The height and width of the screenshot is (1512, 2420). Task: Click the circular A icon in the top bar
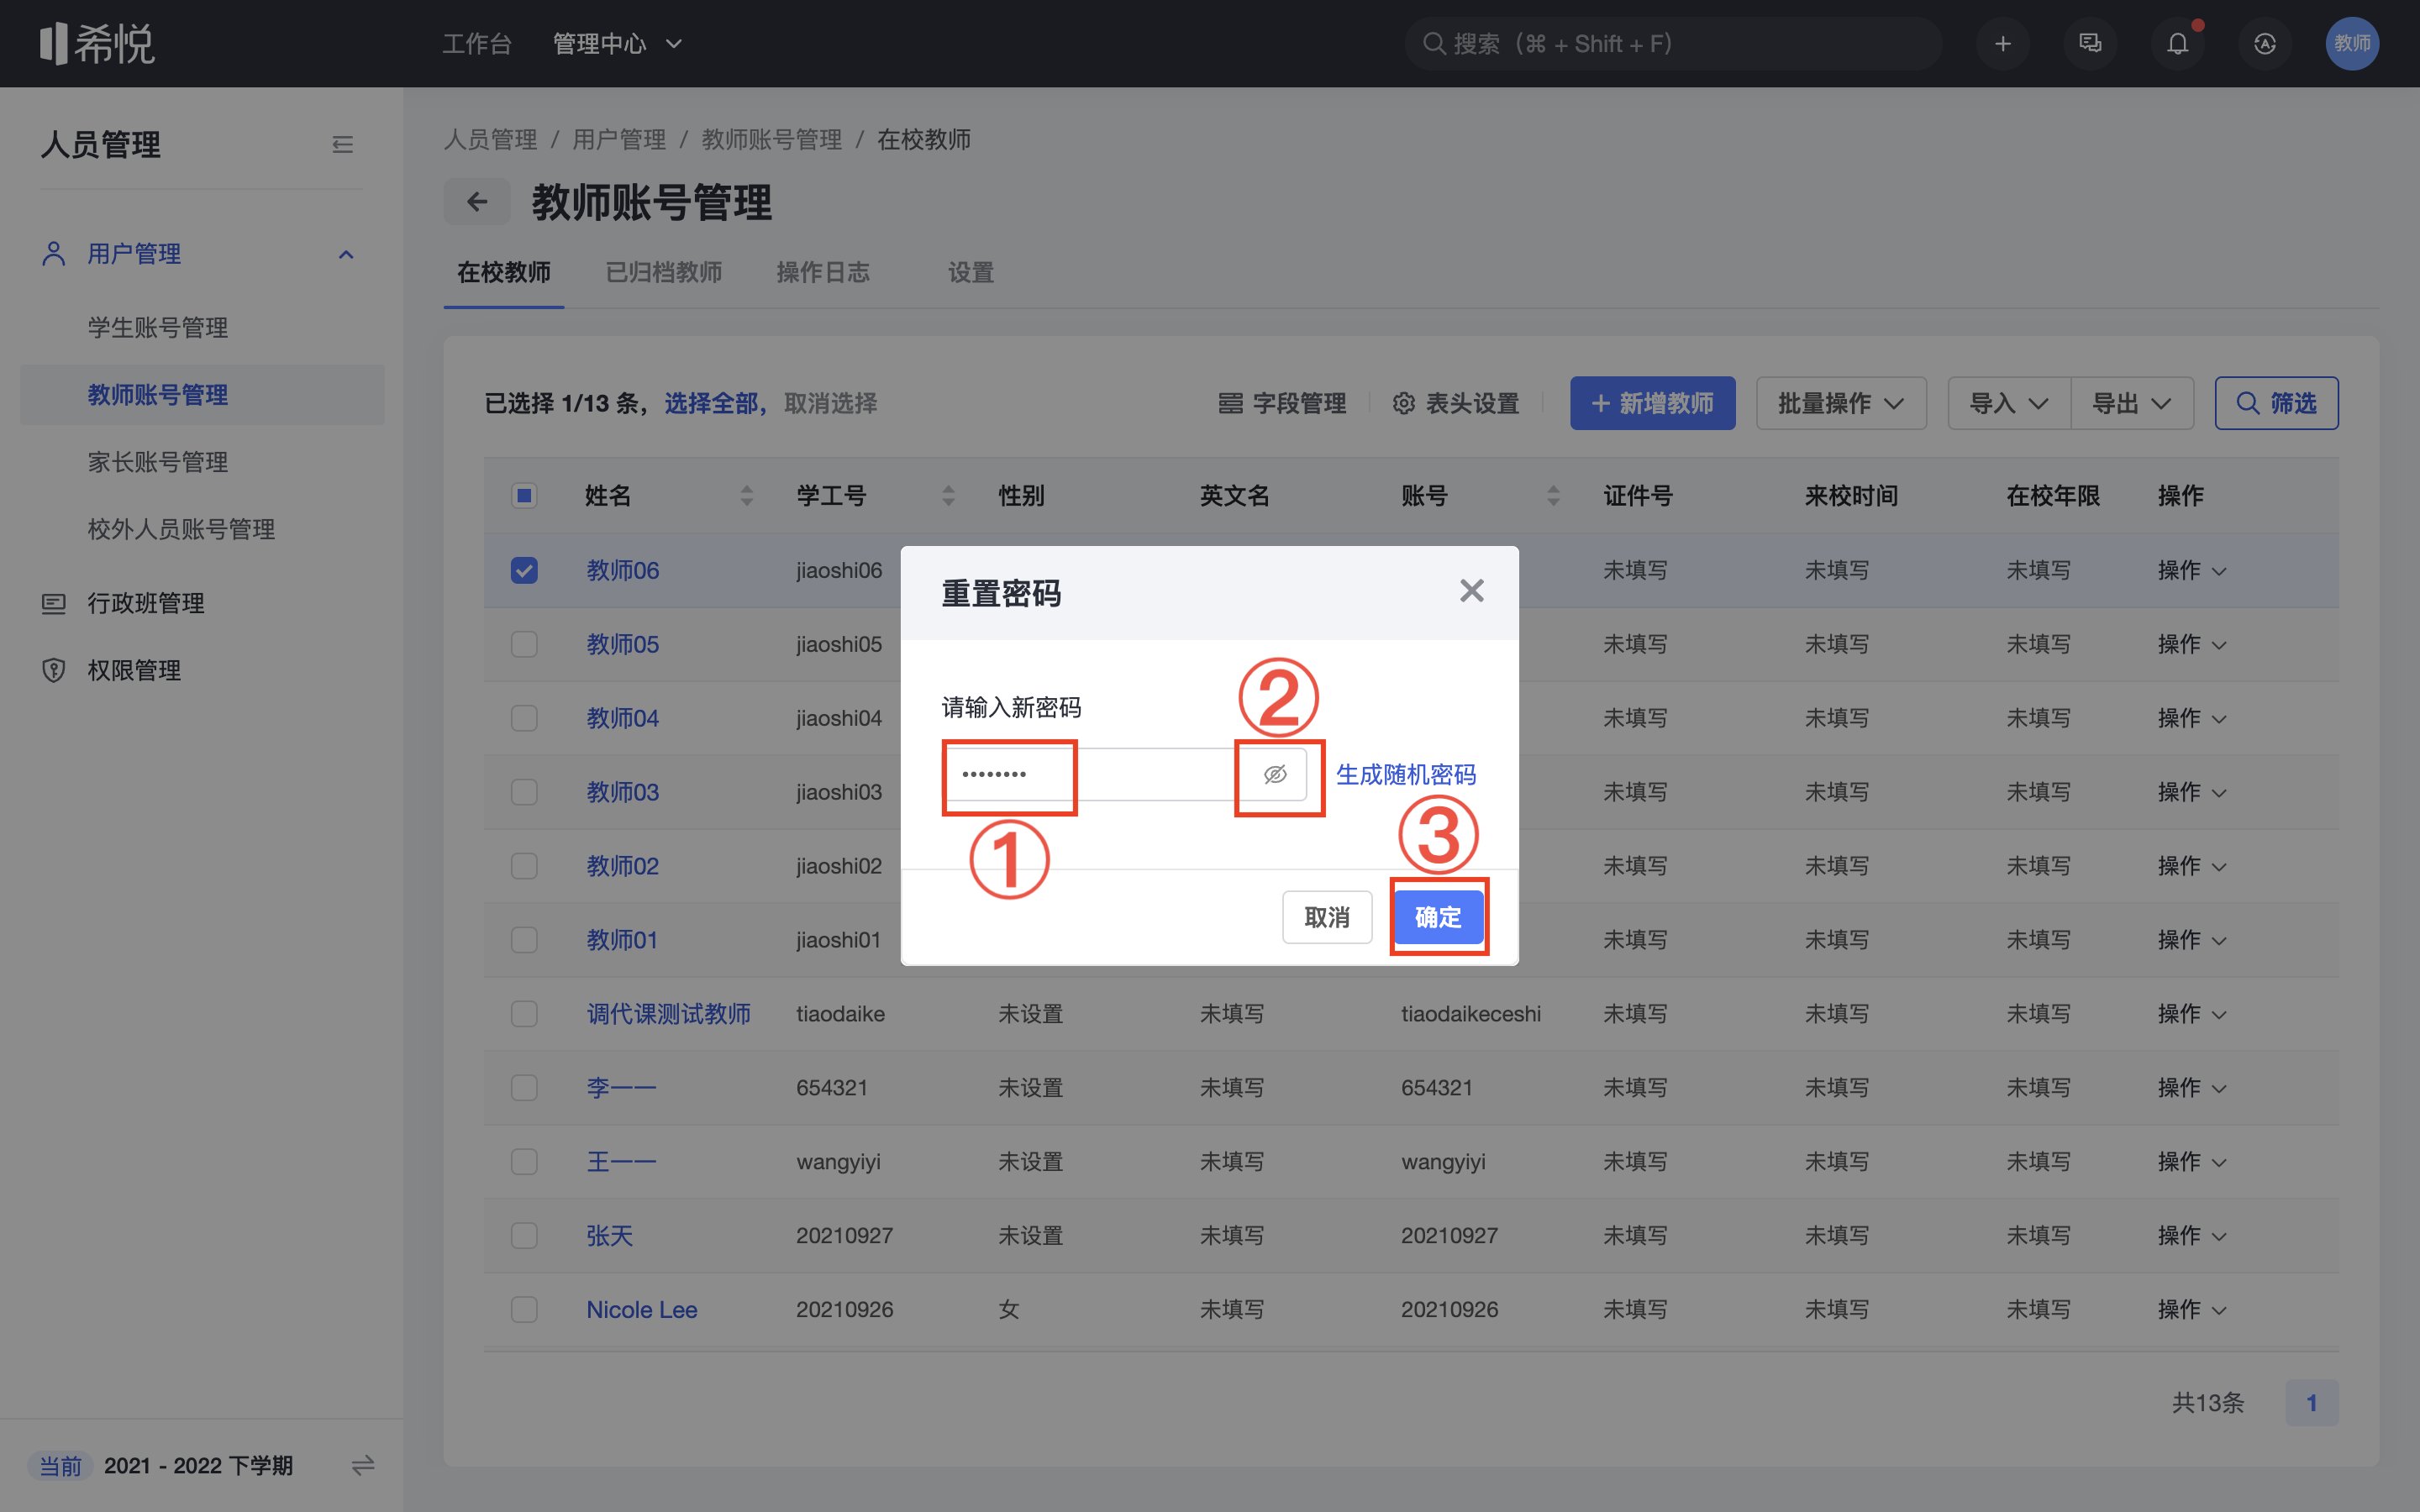click(2265, 43)
